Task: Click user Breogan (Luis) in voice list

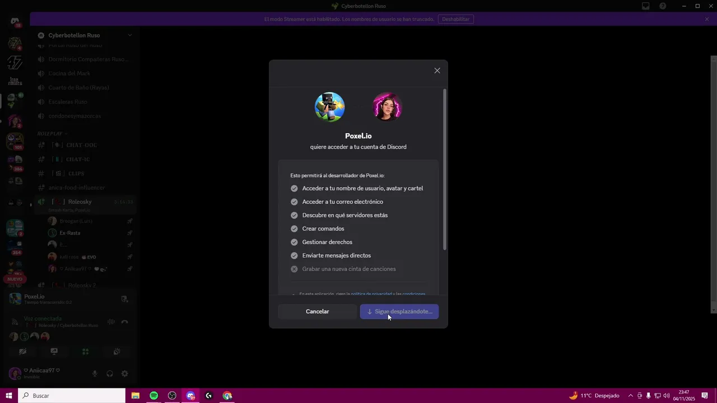Action: click(x=76, y=221)
